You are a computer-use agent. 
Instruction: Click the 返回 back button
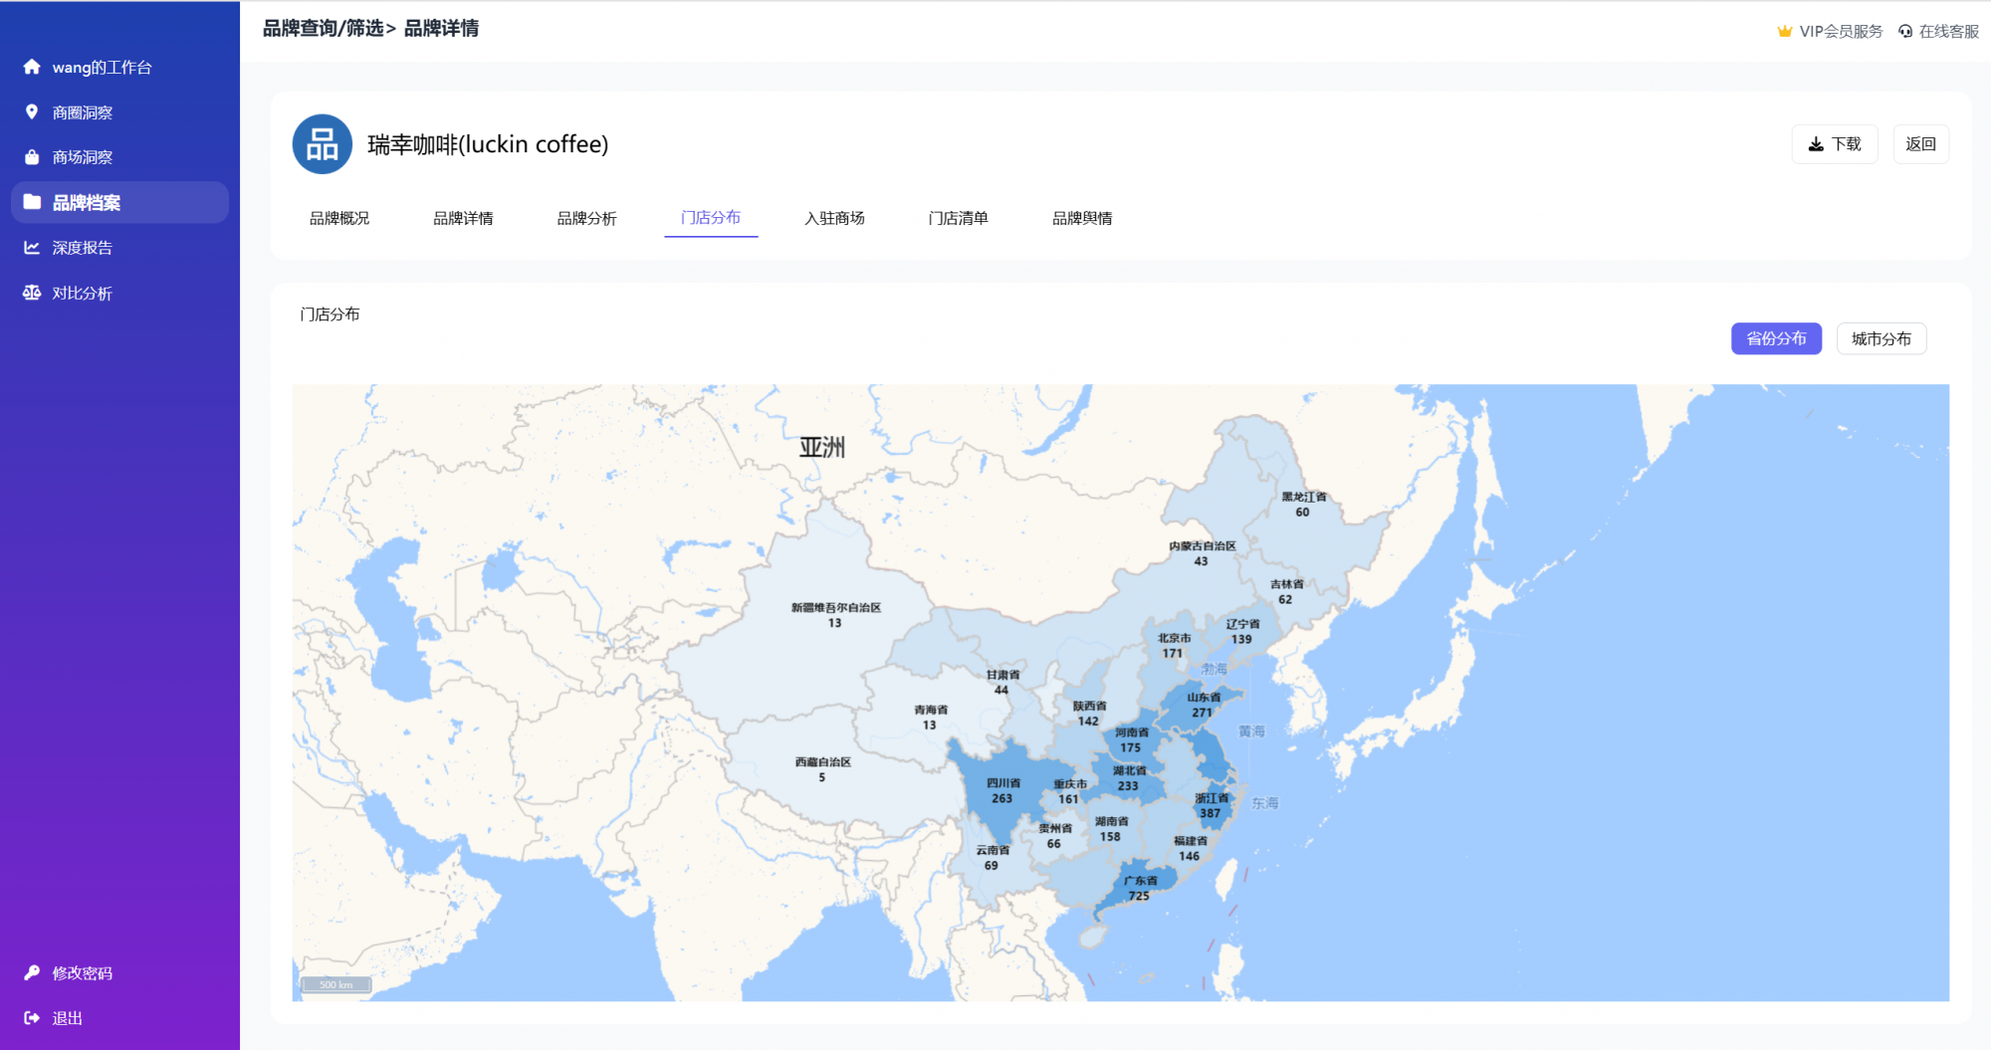pyautogui.click(x=1920, y=144)
